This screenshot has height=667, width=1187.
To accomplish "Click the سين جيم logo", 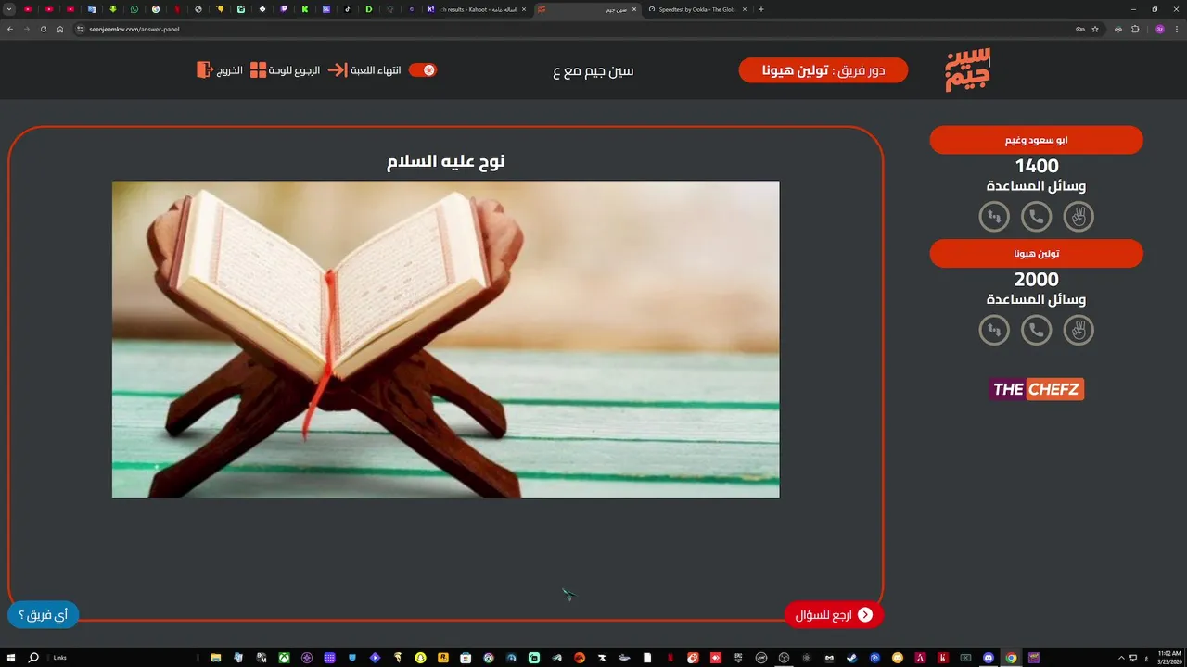I will pos(967,69).
